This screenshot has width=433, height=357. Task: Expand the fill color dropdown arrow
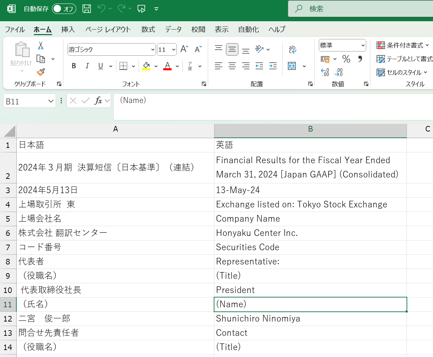156,66
